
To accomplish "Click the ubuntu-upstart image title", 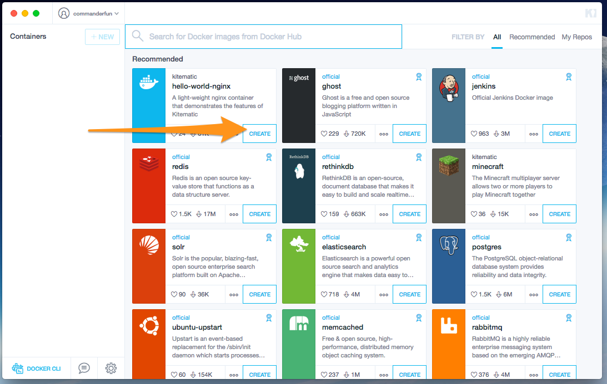I will point(197,327).
